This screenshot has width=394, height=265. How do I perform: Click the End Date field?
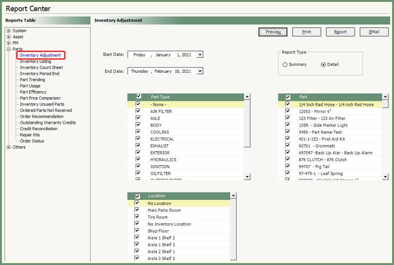pyautogui.click(x=165, y=71)
